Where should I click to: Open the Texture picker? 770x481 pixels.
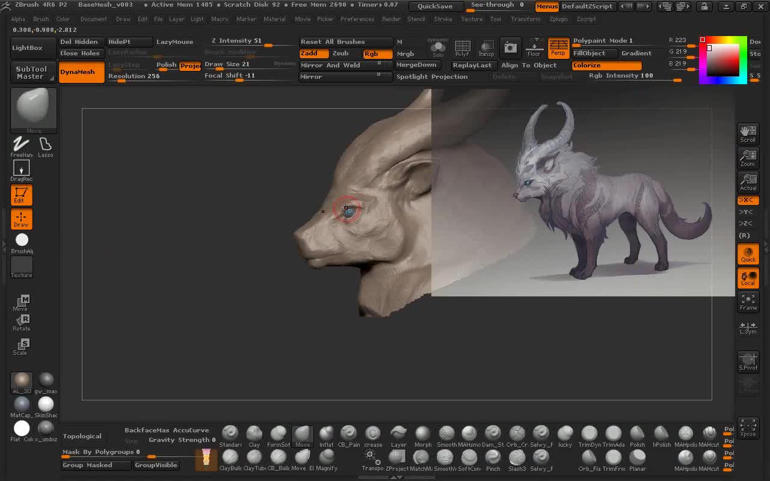[22, 267]
